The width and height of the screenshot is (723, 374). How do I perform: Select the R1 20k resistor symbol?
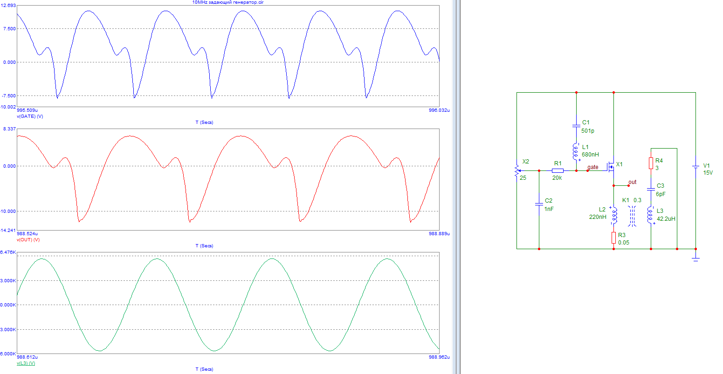coord(558,170)
